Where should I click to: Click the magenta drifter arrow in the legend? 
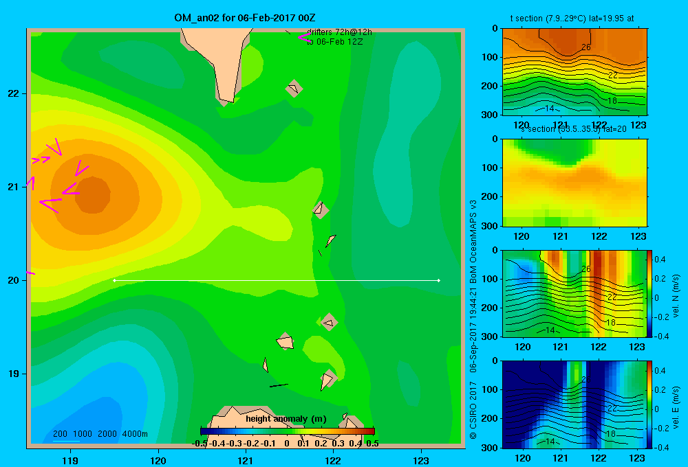(304, 37)
